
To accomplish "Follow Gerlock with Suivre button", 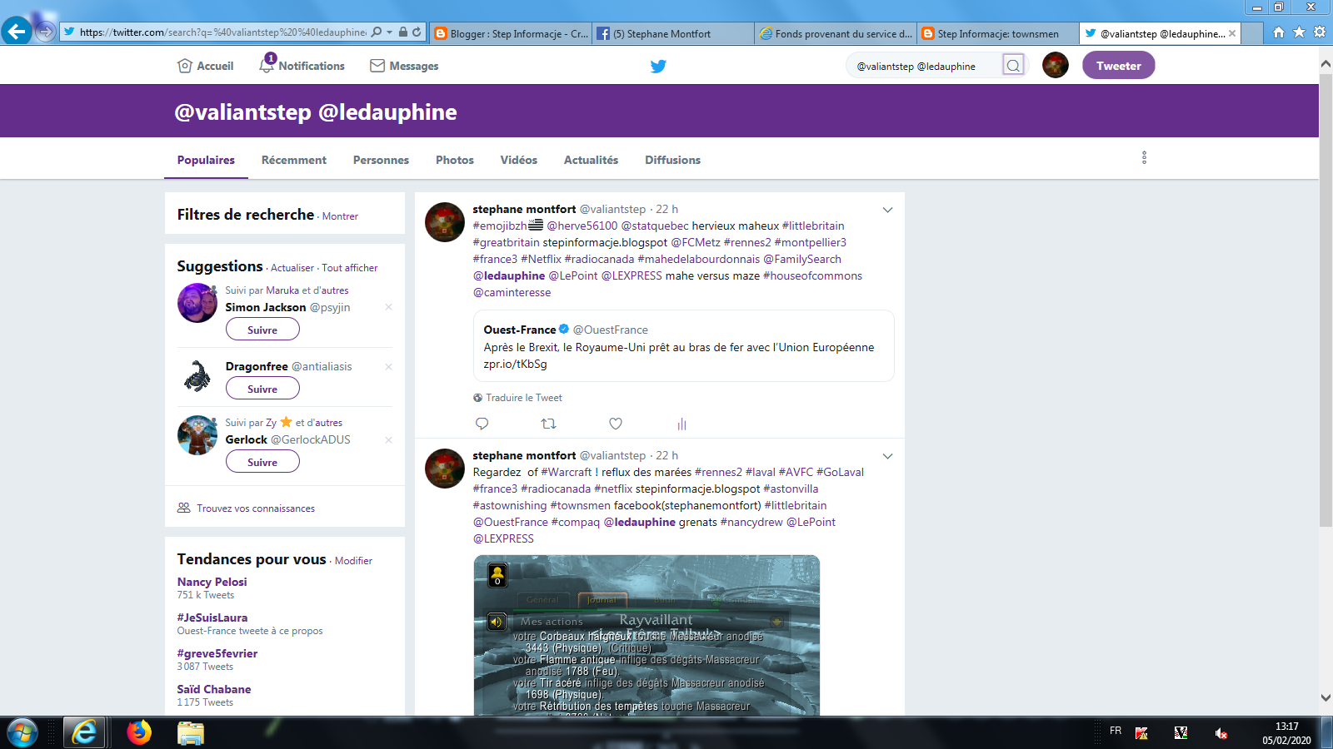I will pos(262,462).
